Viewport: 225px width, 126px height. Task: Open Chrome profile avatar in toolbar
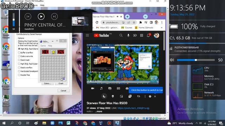coord(156,22)
